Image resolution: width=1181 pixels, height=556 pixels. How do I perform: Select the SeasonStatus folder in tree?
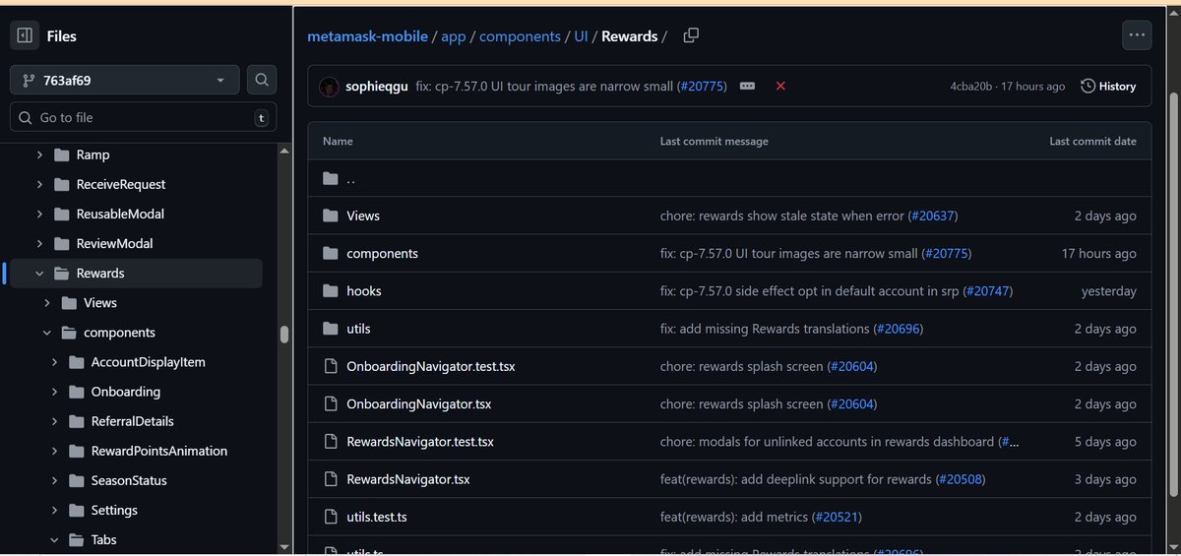[x=129, y=480]
